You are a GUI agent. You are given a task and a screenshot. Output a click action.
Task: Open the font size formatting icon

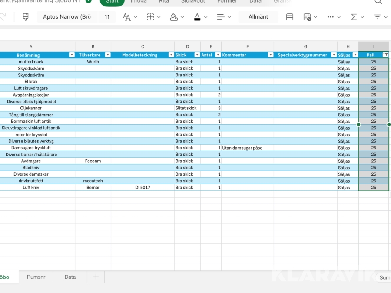pyautogui.click(x=127, y=17)
